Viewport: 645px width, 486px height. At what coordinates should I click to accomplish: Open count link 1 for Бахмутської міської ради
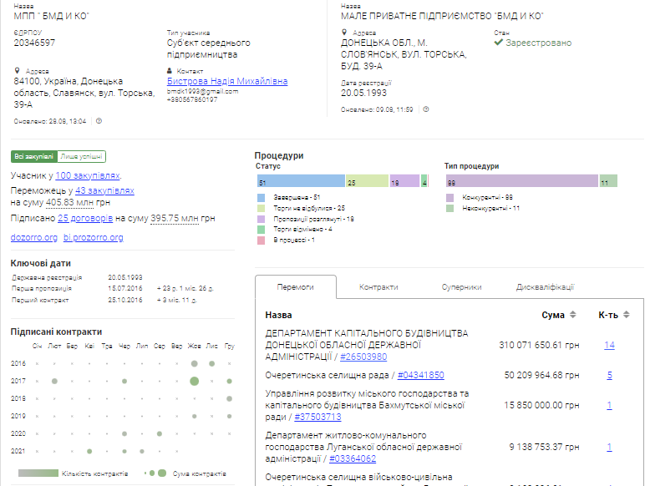pyautogui.click(x=609, y=405)
